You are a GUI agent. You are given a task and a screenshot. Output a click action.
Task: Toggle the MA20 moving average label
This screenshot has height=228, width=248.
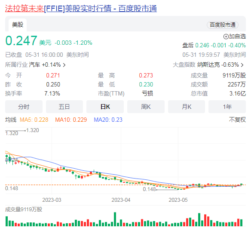108,120
